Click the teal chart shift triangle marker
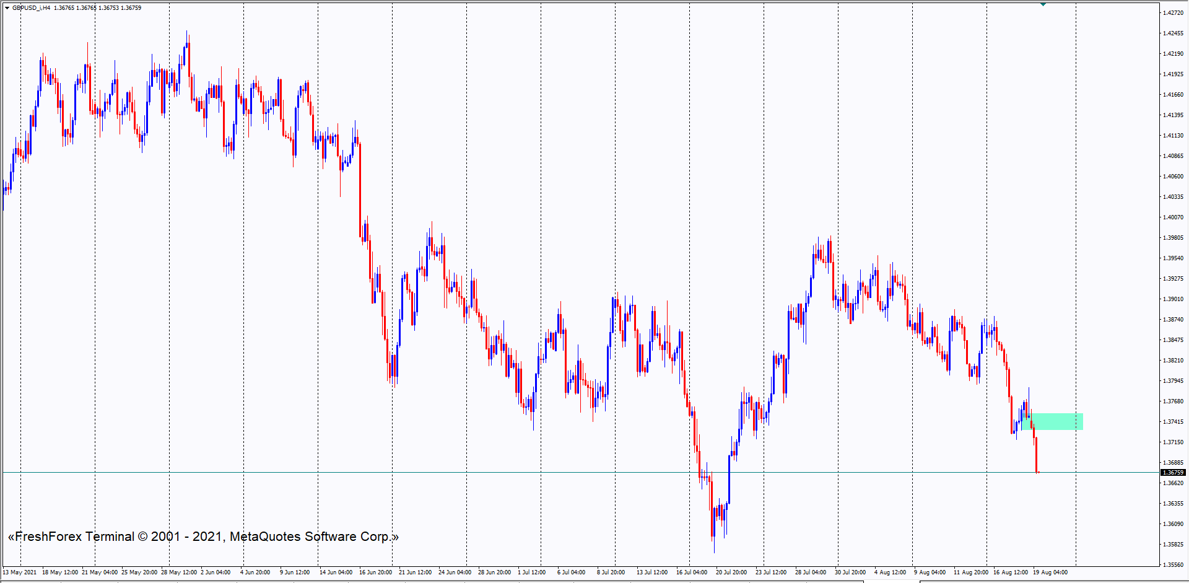1189x583 pixels. point(1043,4)
